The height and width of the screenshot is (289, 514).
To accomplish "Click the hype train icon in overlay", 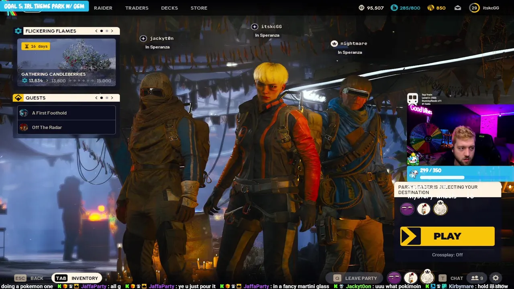I will click(413, 99).
